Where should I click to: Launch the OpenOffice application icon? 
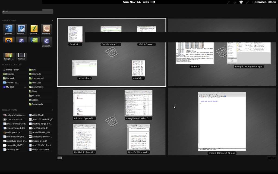tap(9, 29)
